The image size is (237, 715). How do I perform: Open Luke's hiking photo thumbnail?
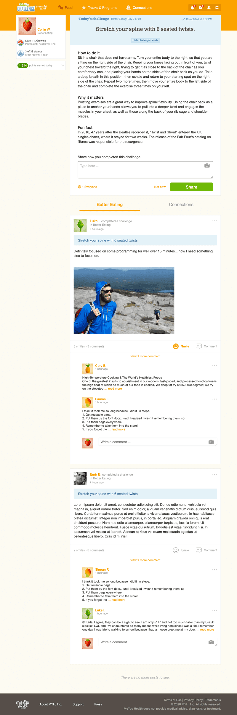pyautogui.click(x=124, y=300)
